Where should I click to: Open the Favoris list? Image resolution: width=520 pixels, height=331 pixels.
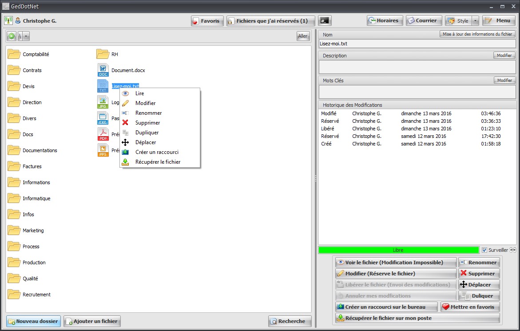point(207,20)
